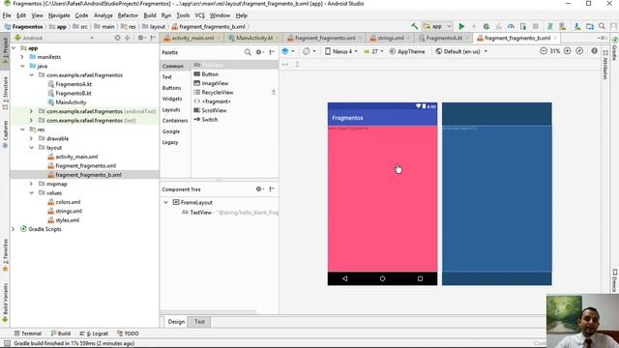Expand the mipmap folder
Screen dimensions: 619x348
coord(31,184)
